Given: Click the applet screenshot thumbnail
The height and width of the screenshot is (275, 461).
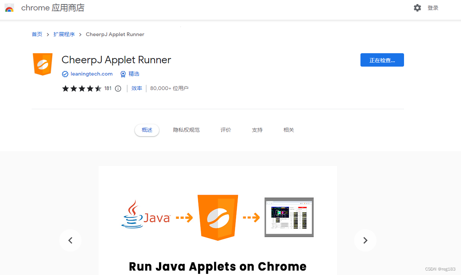Looking at the screenshot, I should pos(289,217).
